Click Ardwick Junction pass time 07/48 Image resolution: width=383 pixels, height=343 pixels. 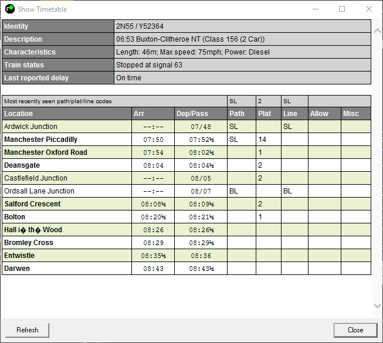tap(201, 127)
